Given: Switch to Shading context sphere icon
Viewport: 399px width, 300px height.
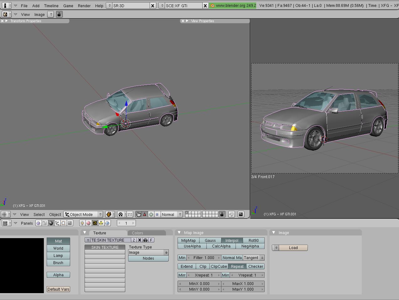Looking at the screenshot, I should click(51, 223).
